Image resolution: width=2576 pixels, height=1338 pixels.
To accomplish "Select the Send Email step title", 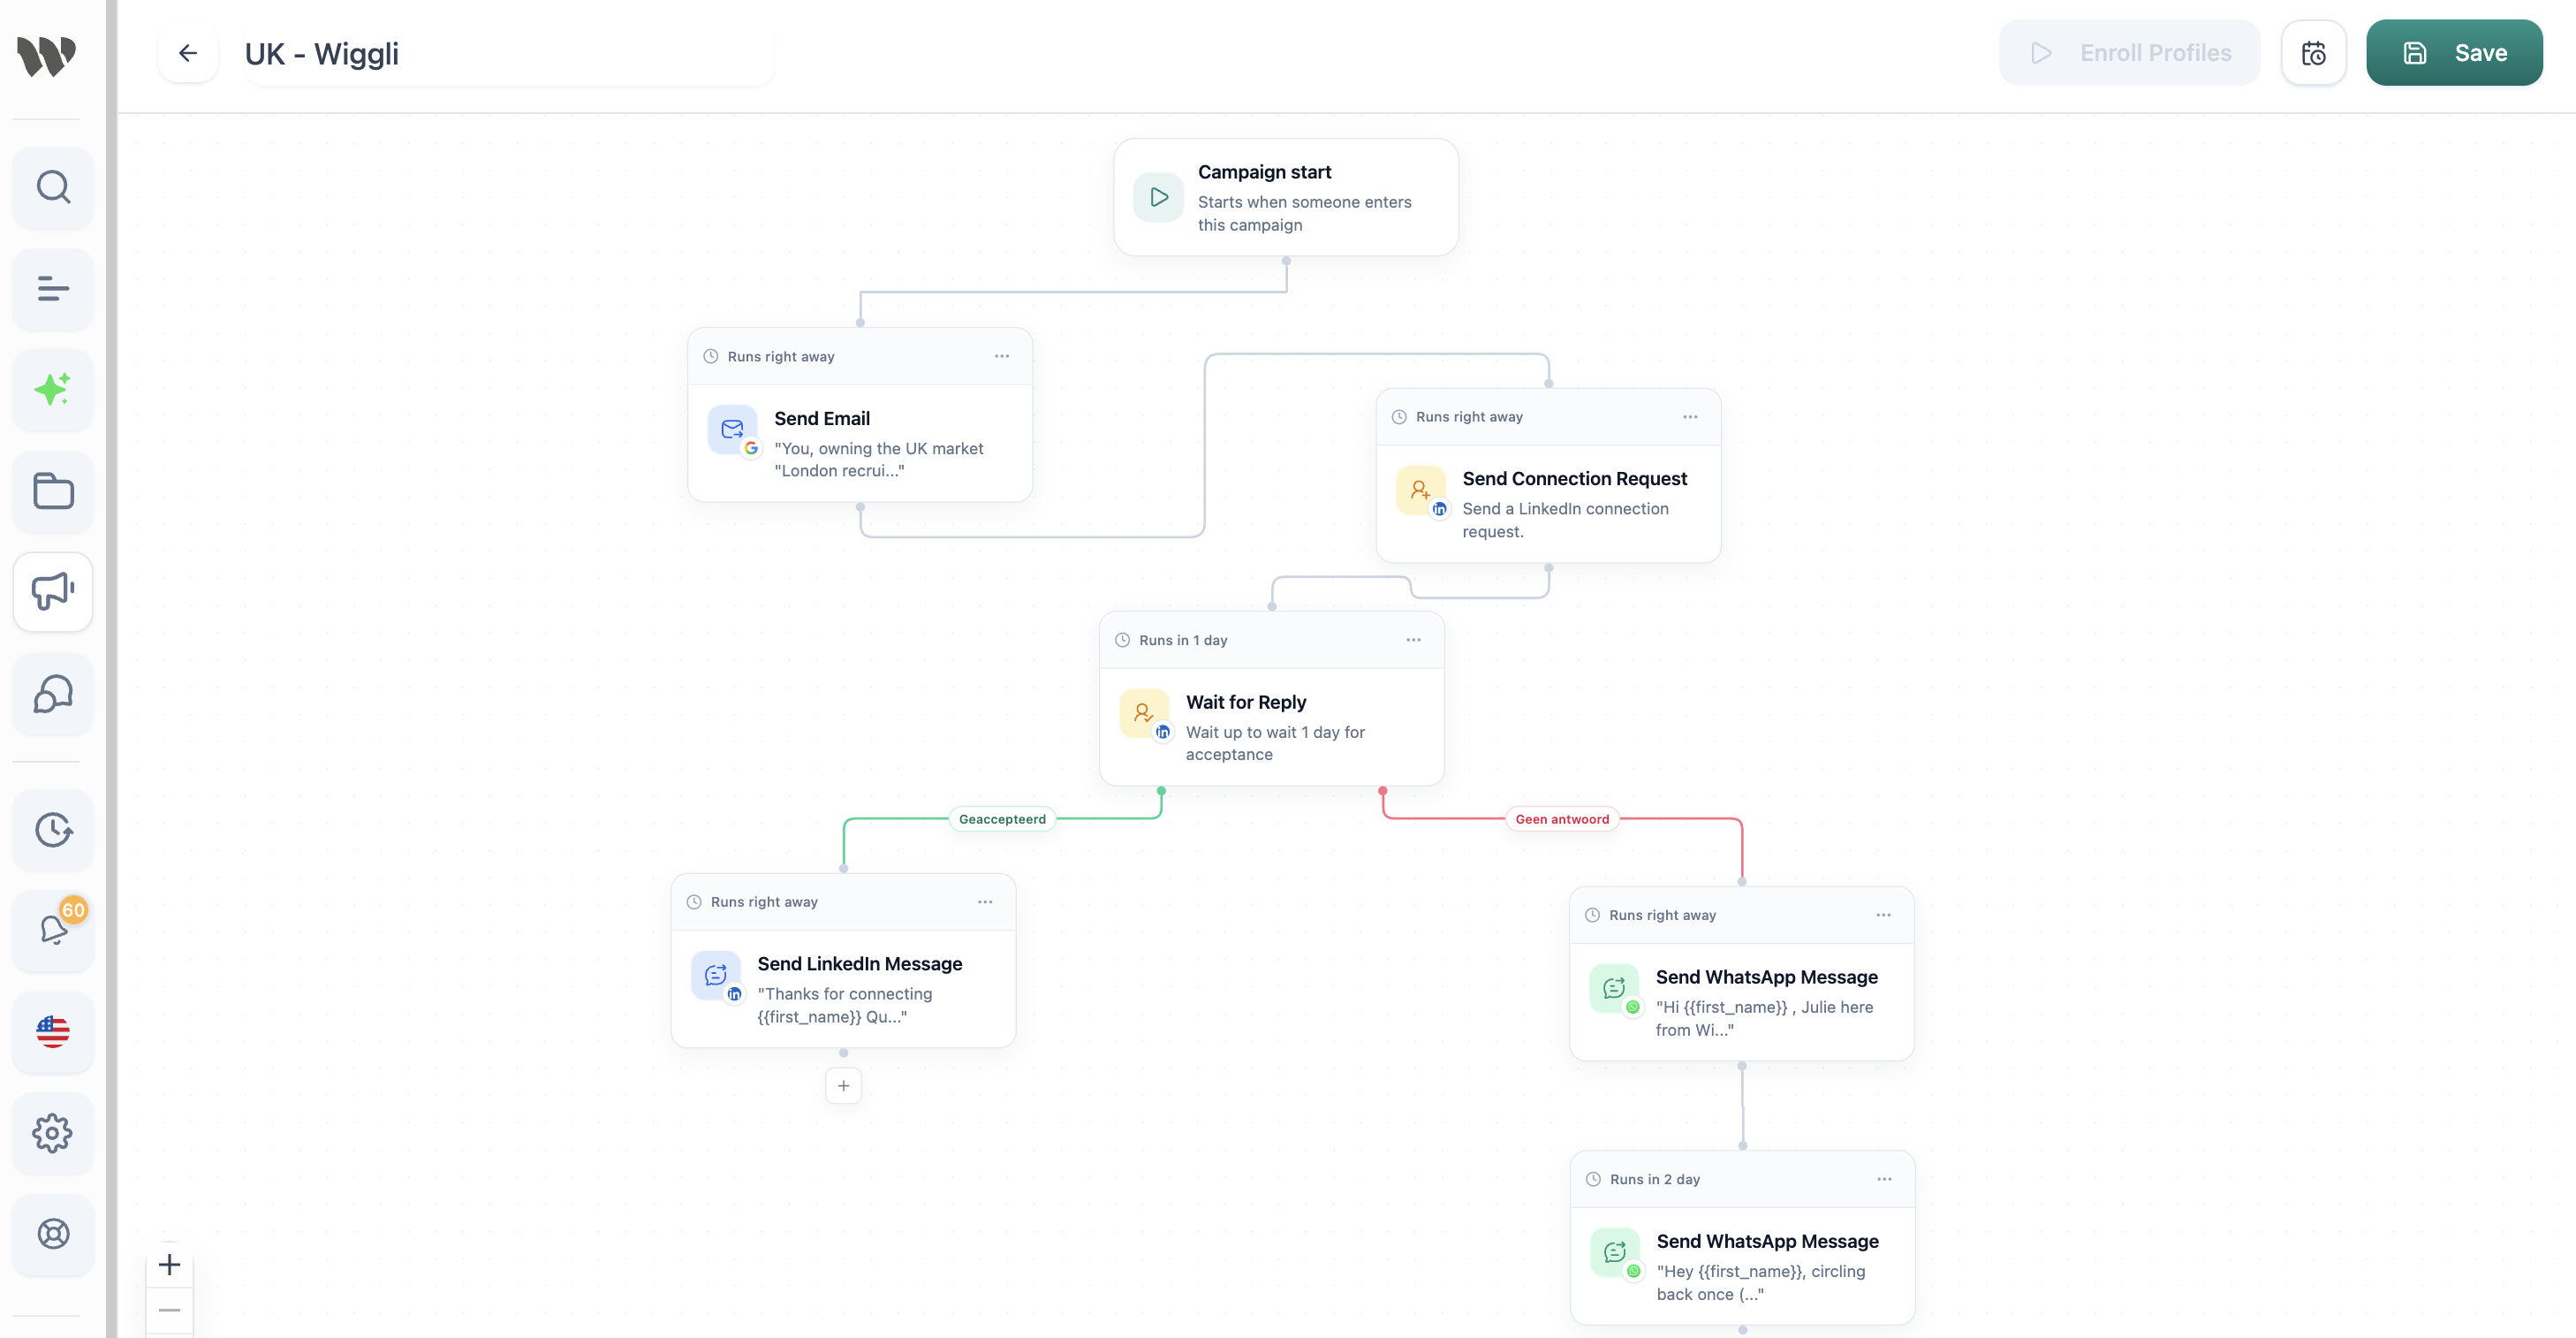I will pos(822,418).
